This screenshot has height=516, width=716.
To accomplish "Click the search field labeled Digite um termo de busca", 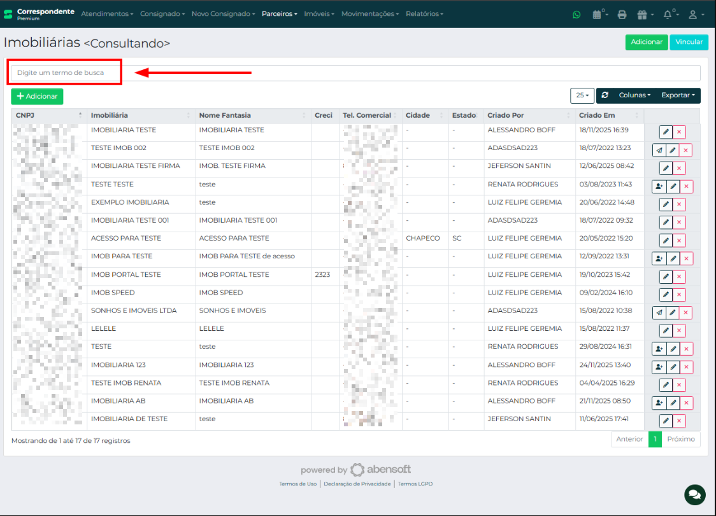I will click(x=64, y=72).
